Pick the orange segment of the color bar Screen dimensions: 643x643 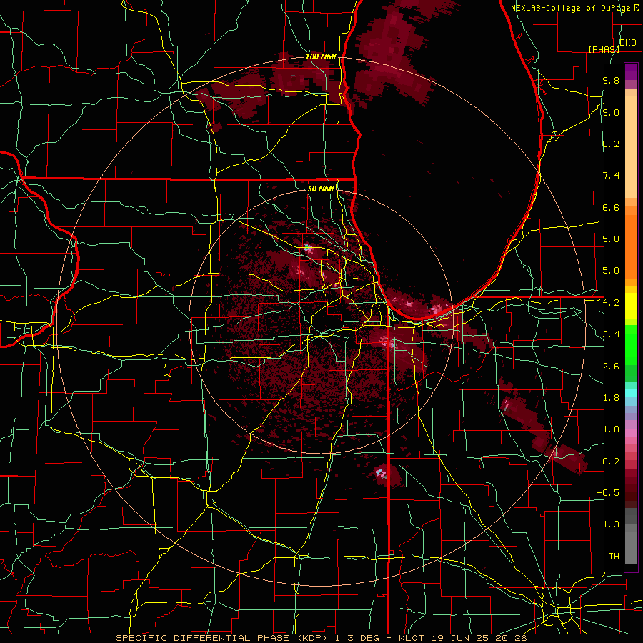point(631,247)
